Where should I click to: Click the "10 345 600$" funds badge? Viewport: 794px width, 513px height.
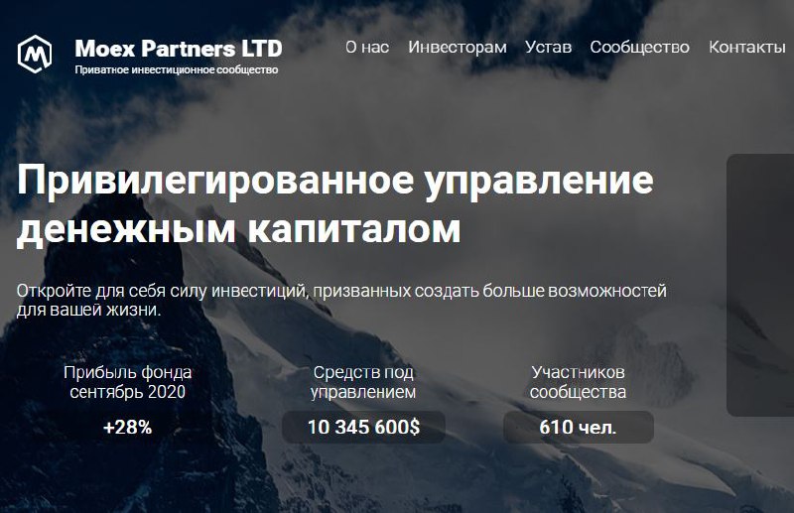[363, 427]
